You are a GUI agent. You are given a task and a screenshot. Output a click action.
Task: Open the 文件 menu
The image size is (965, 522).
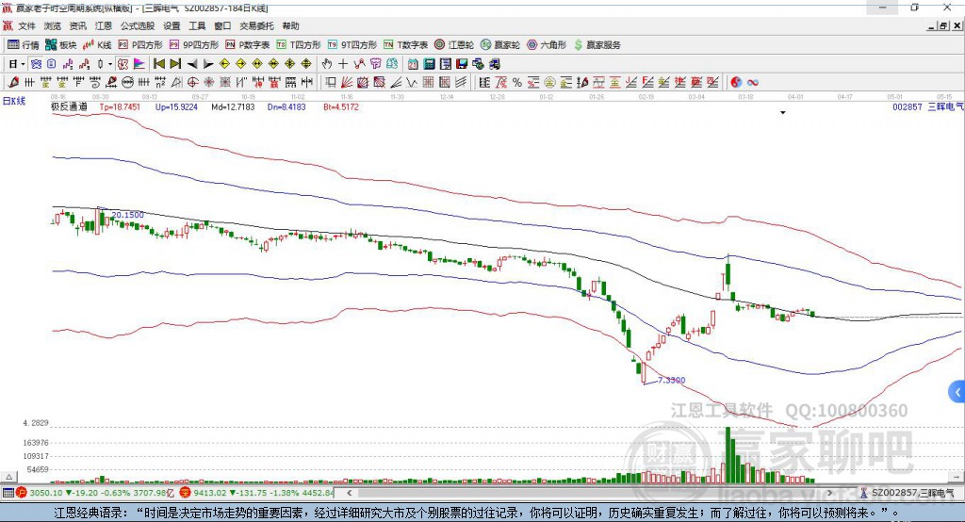point(27,25)
